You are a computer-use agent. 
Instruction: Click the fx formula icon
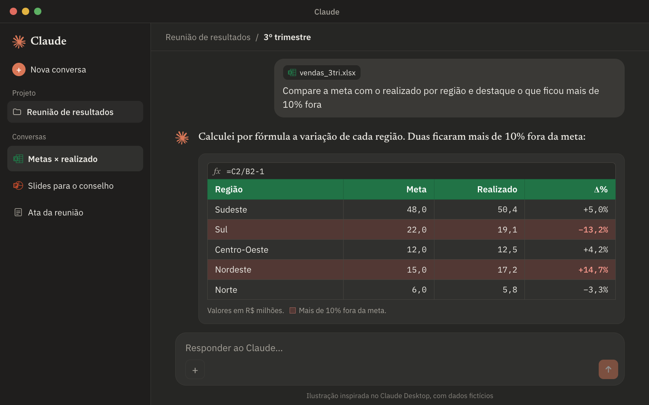click(x=217, y=171)
